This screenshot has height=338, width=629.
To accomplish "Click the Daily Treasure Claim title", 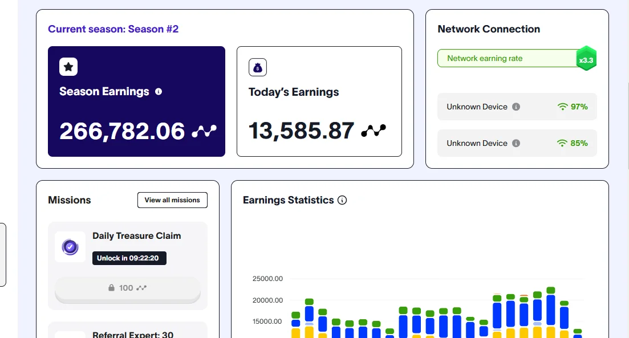I will tap(136, 236).
